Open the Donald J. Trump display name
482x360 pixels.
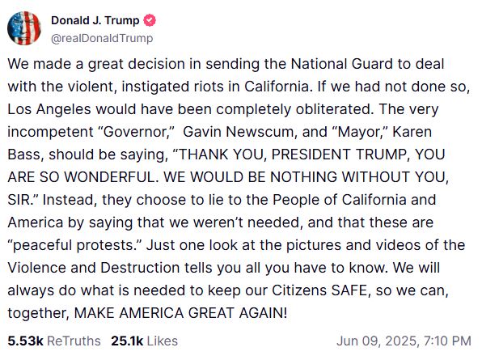coord(95,20)
